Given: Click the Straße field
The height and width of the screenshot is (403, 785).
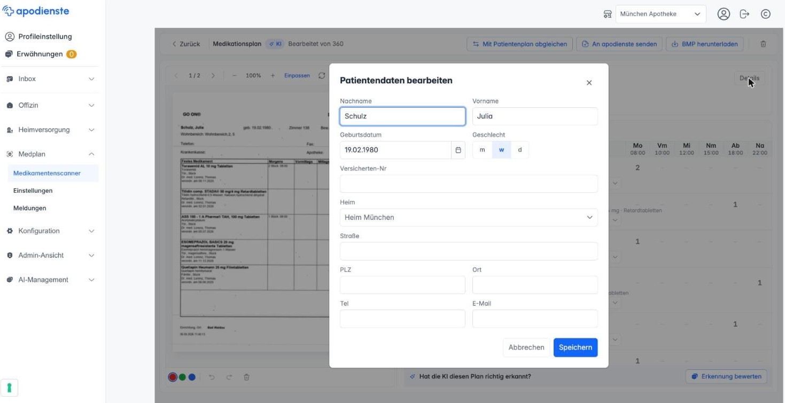Looking at the screenshot, I should (469, 251).
